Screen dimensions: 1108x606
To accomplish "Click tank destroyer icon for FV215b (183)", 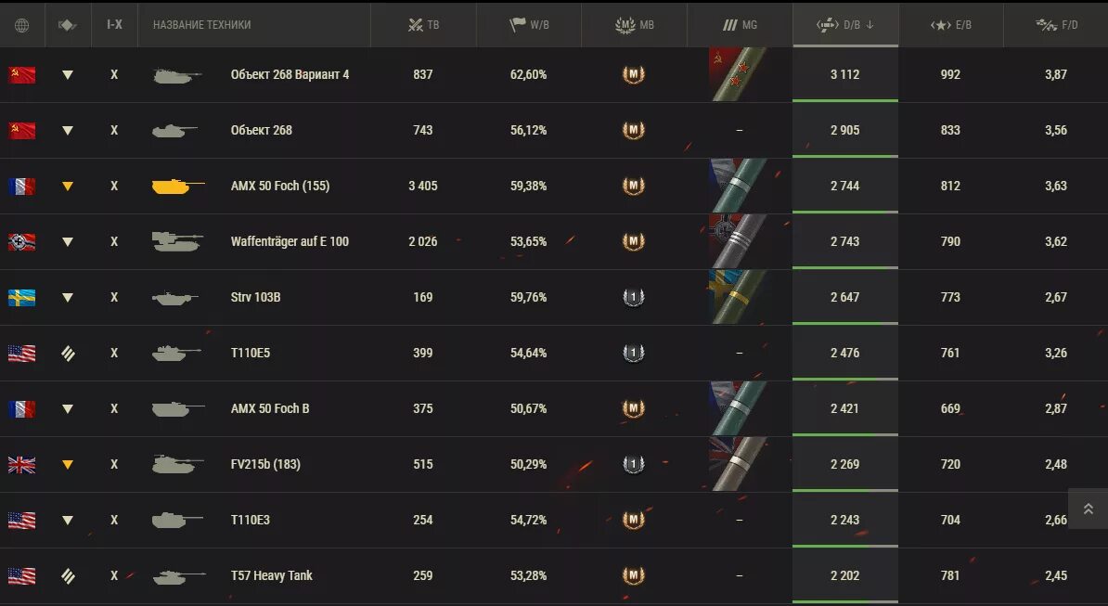I will tap(67, 464).
